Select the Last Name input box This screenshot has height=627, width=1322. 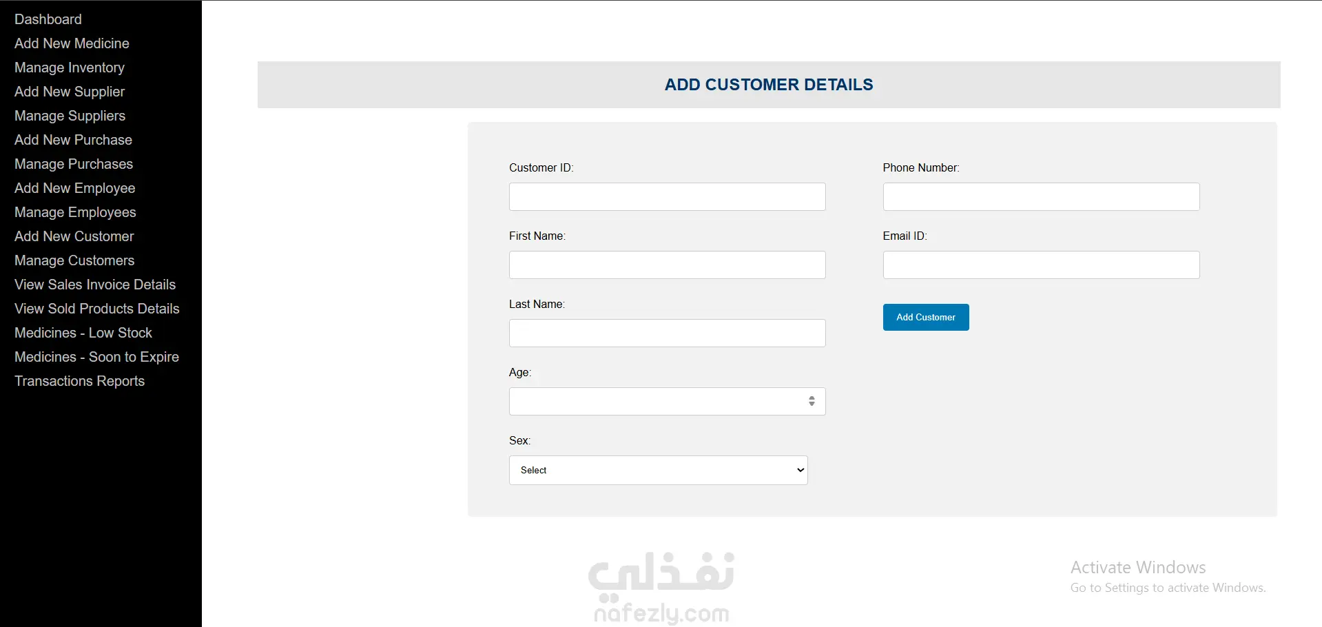(x=668, y=333)
